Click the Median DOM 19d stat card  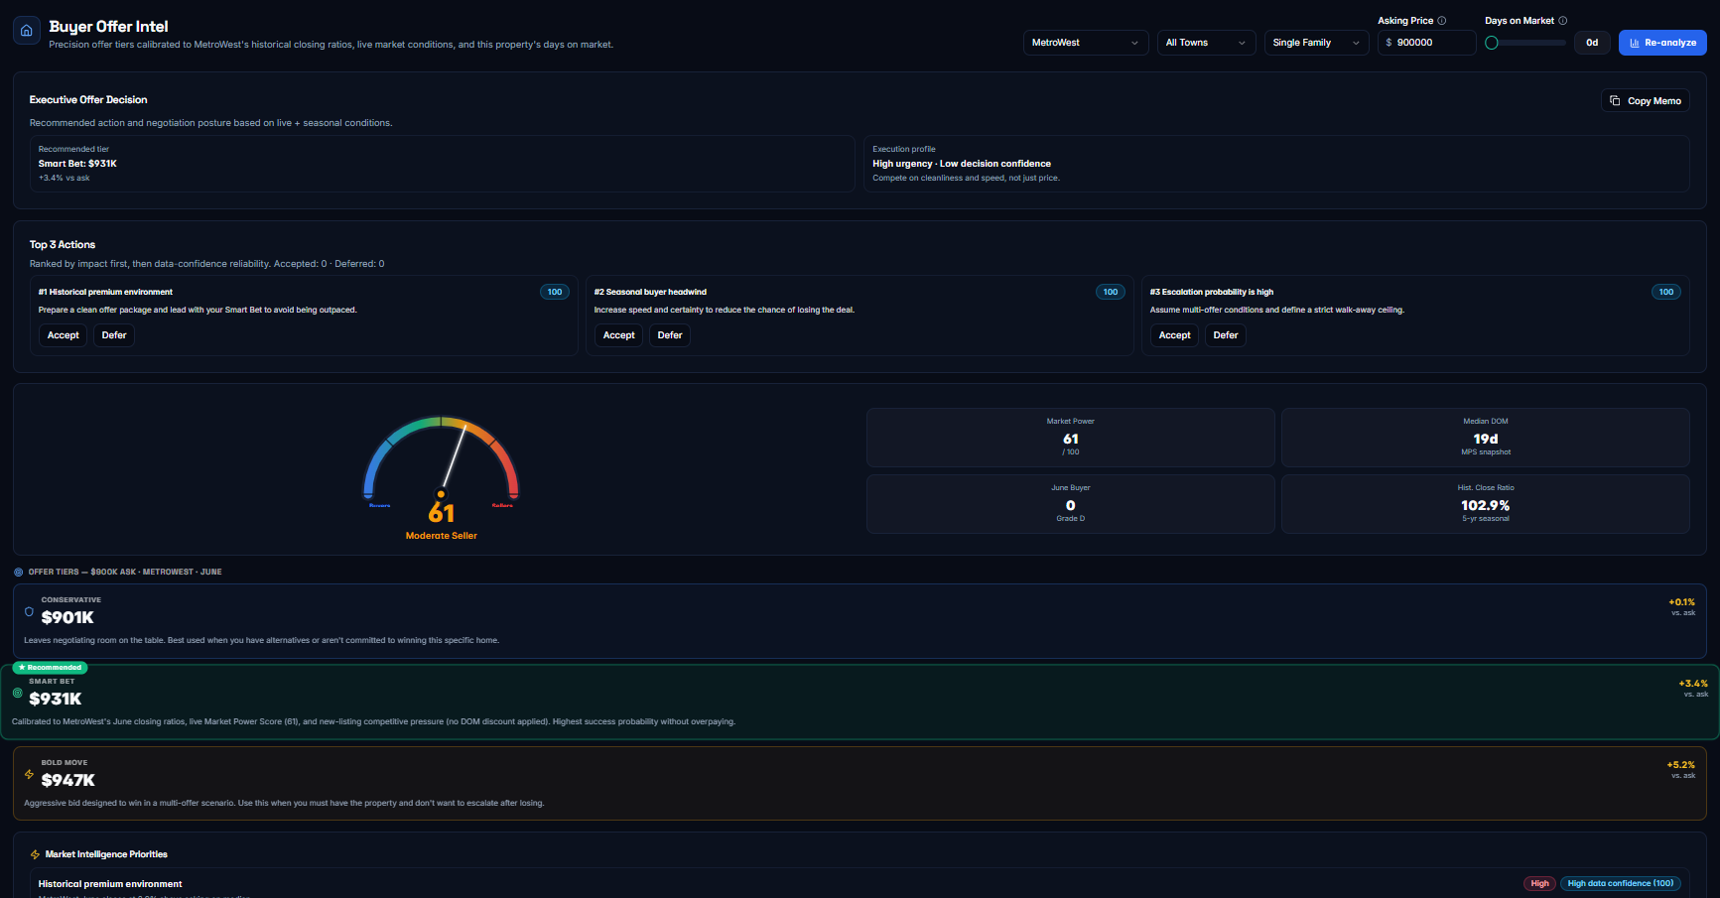[x=1486, y=438]
